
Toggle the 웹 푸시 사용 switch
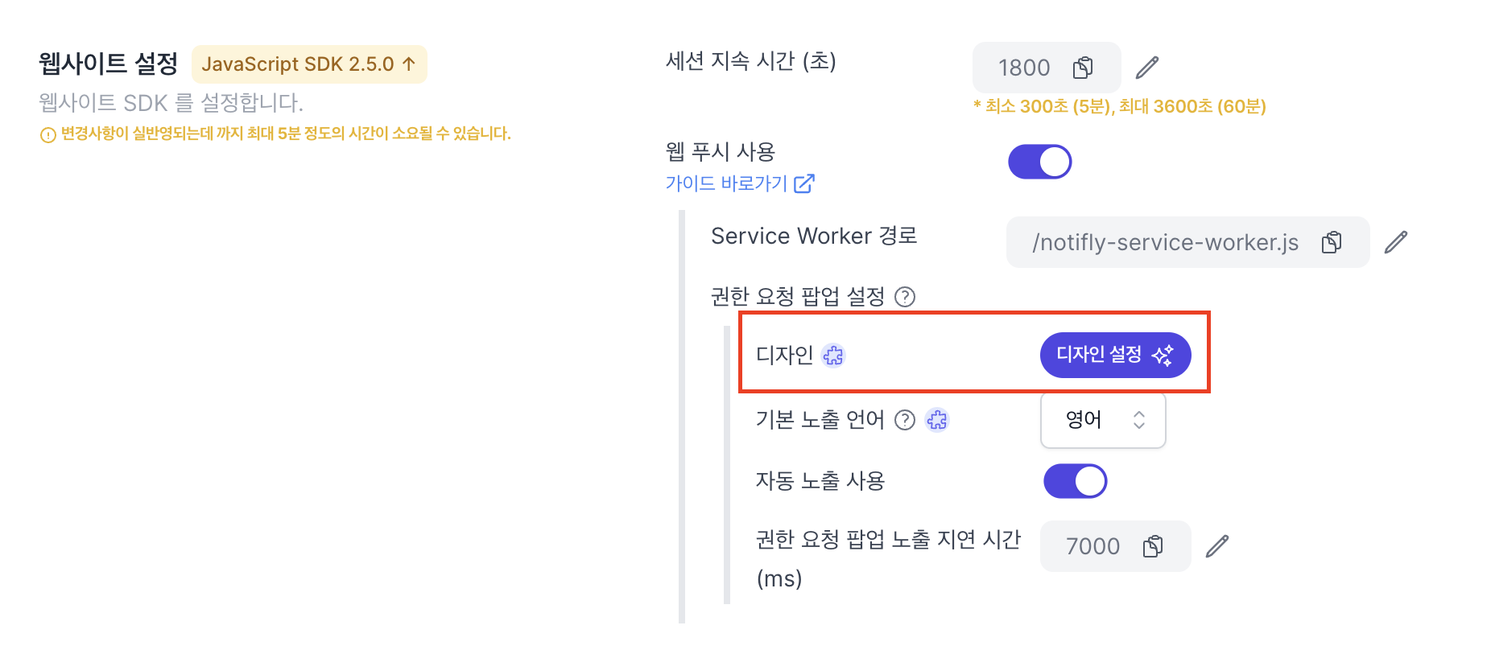point(1039,162)
